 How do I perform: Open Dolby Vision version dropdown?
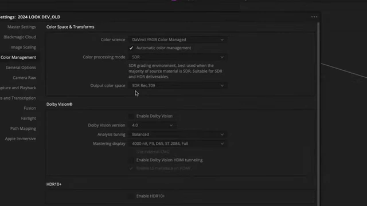coord(152,125)
